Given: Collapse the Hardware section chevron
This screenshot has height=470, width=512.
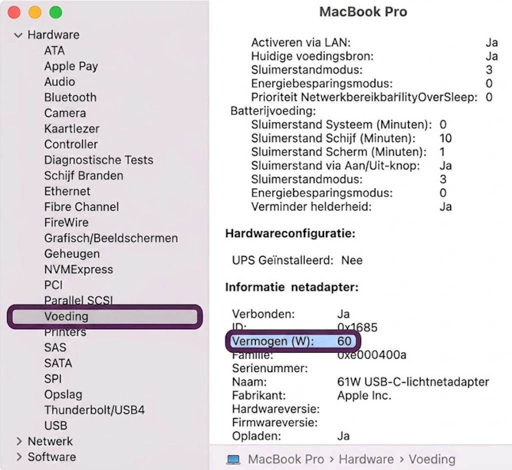Looking at the screenshot, I should (x=18, y=35).
